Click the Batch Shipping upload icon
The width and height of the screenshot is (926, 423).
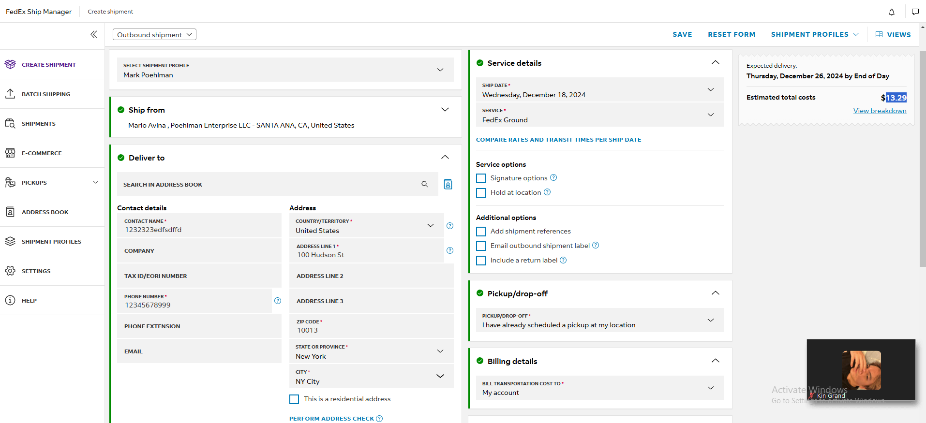click(10, 94)
